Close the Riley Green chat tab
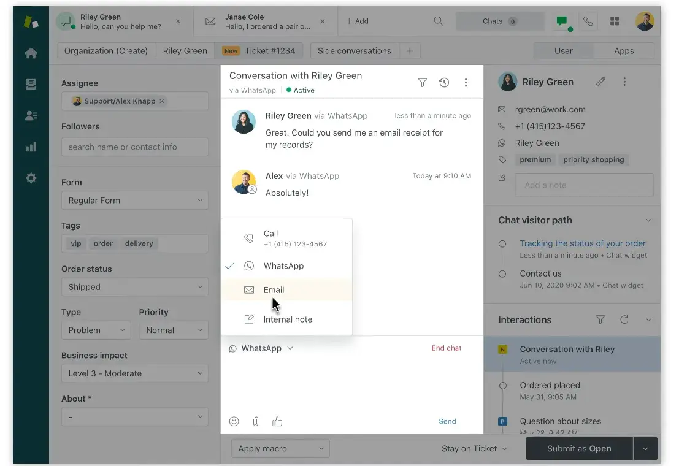679x466 pixels. pyautogui.click(x=178, y=21)
